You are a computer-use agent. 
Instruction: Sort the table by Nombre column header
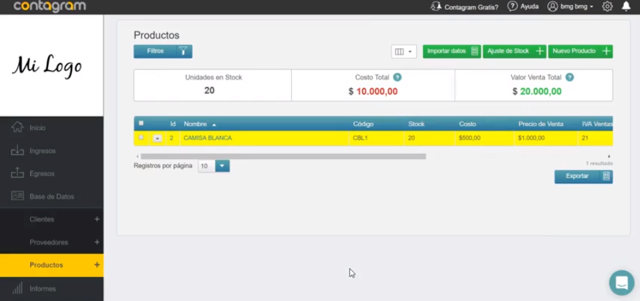point(196,124)
